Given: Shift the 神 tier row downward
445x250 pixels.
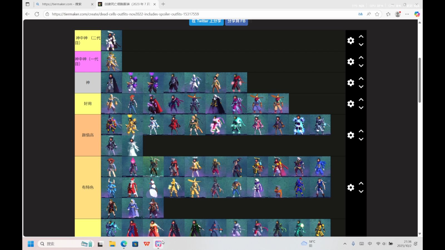Looking at the screenshot, I should click(361, 87).
